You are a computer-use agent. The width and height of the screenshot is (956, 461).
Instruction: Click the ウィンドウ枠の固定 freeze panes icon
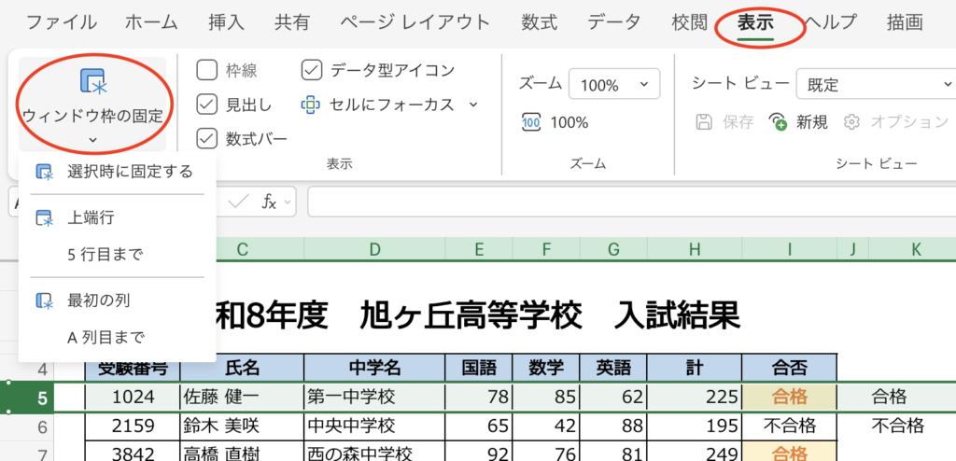pyautogui.click(x=92, y=80)
